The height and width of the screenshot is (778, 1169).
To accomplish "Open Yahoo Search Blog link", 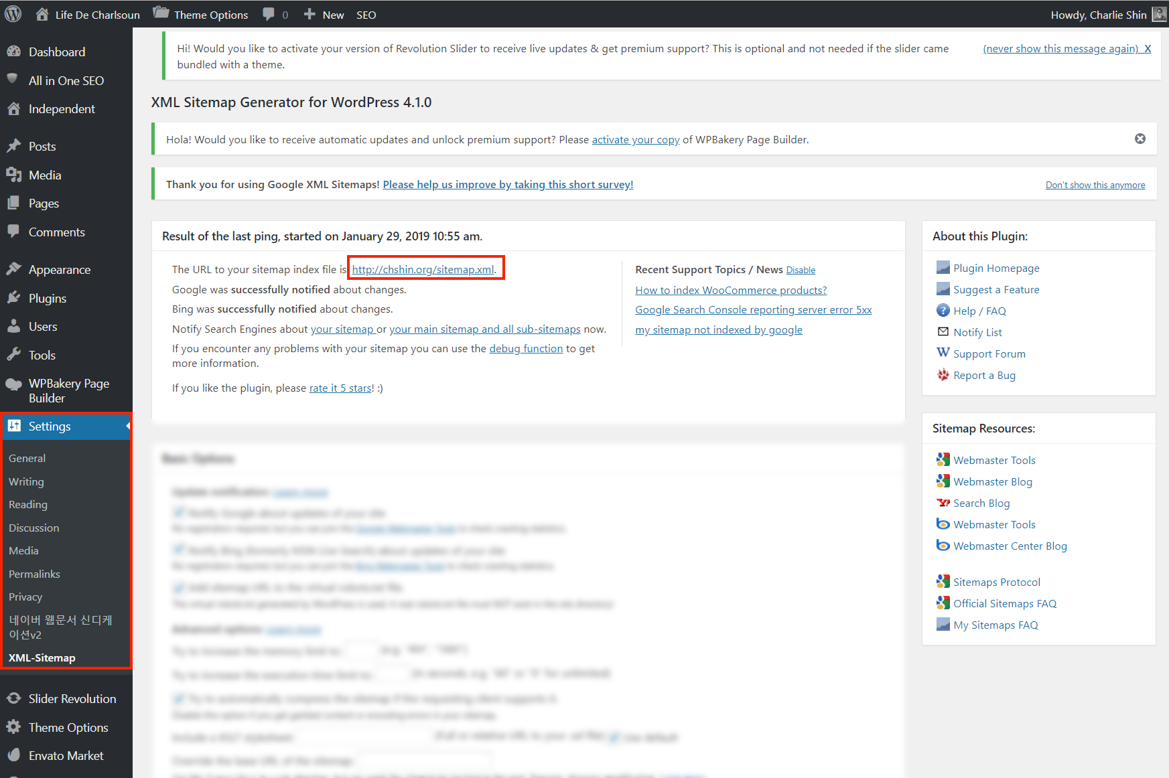I will point(981,503).
